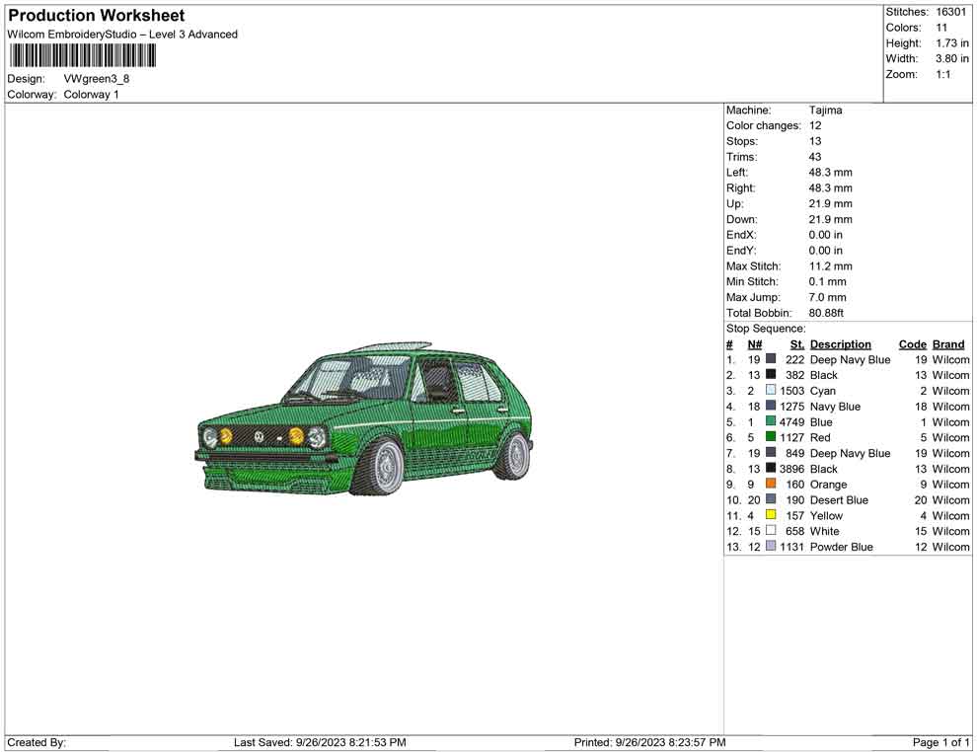The width and height of the screenshot is (977, 752).
Task: Click the Desert Blue color swatch
Action: click(771, 500)
